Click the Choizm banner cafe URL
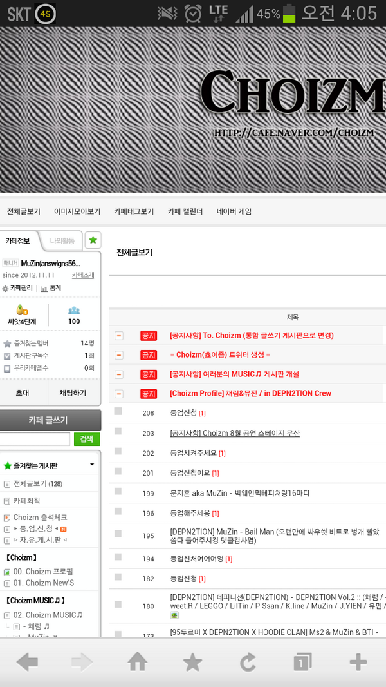The height and width of the screenshot is (687, 386). coord(294,132)
